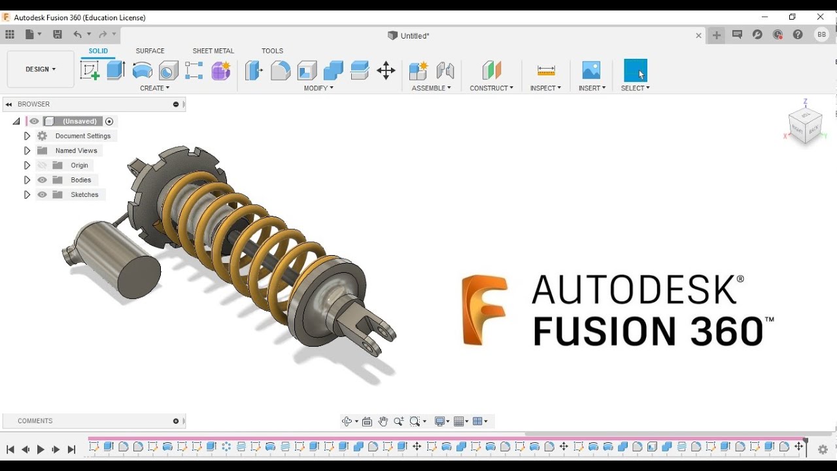
Task: Select the Measure tool
Action: 545,70
